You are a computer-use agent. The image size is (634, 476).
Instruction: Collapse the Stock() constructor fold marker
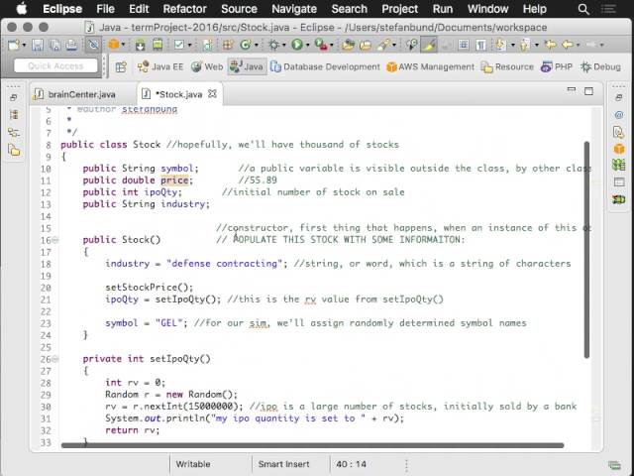[x=55, y=240]
